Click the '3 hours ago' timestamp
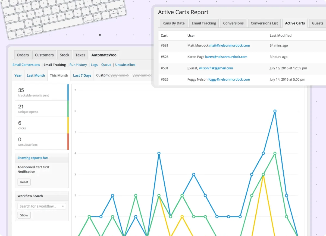 tap(278, 57)
